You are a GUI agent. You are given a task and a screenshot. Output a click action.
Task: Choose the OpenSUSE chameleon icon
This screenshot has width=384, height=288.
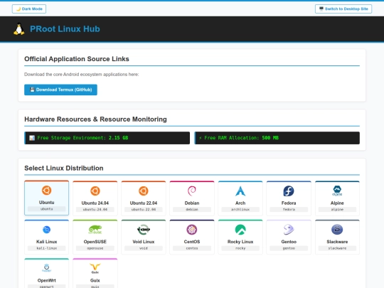point(95,230)
